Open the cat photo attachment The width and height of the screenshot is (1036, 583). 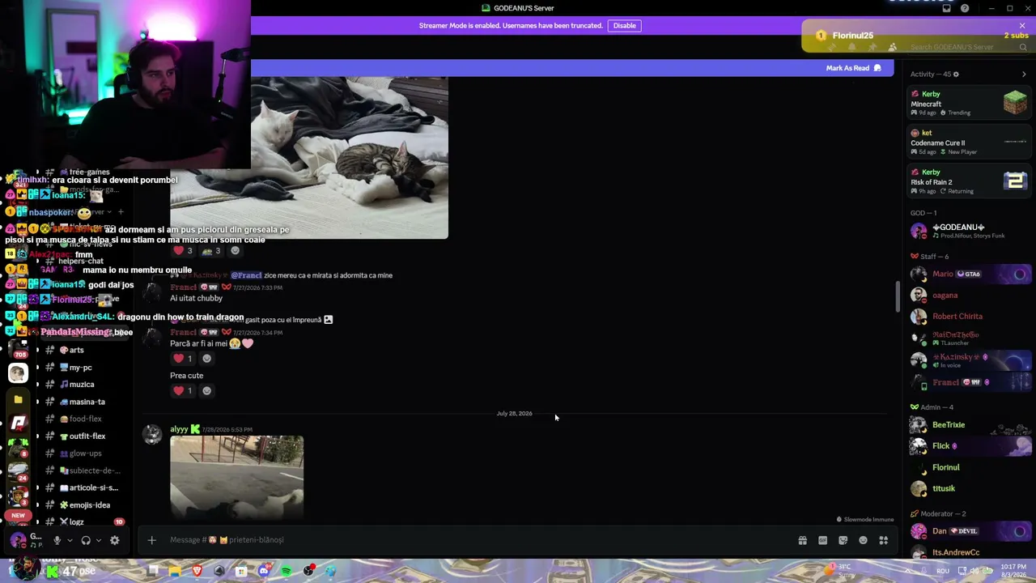click(x=309, y=158)
